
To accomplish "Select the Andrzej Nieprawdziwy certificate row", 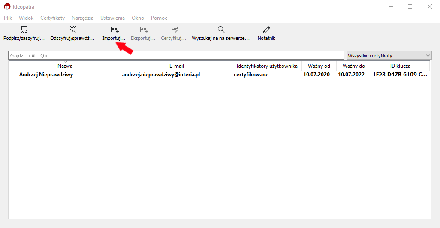I will point(220,75).
